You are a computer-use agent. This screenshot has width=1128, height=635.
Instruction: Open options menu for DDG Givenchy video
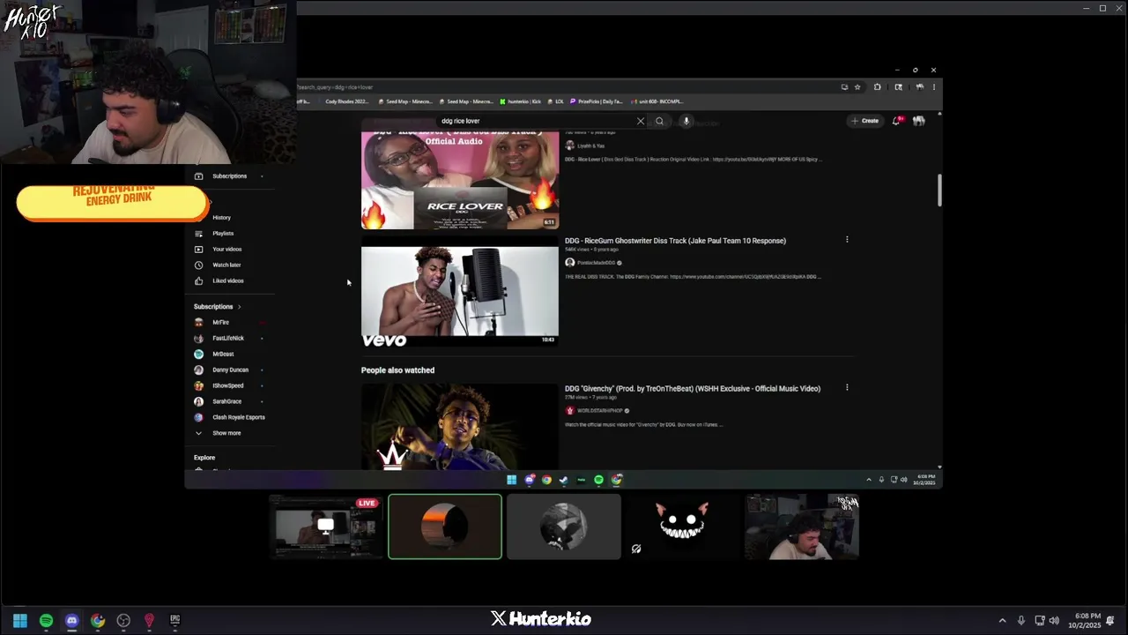tap(847, 387)
